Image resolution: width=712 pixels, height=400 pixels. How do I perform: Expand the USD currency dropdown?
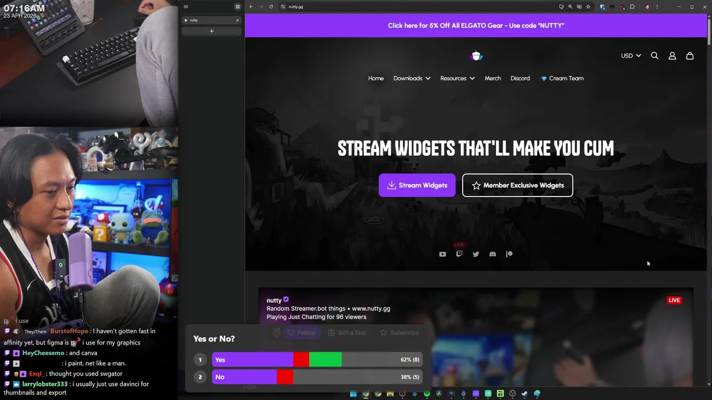(631, 56)
